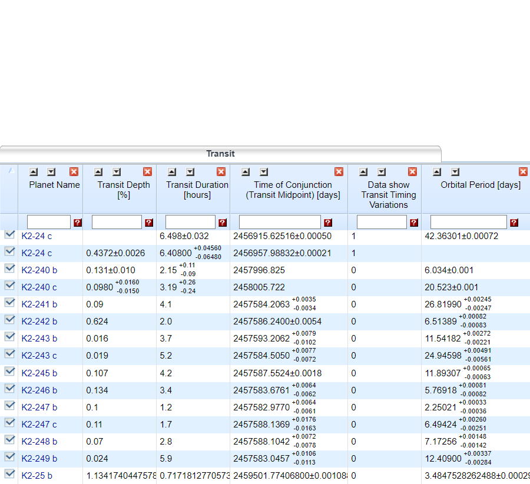The width and height of the screenshot is (530, 484).
Task: Uncheck the K2-240 b row checkbox
Action: pos(9,268)
